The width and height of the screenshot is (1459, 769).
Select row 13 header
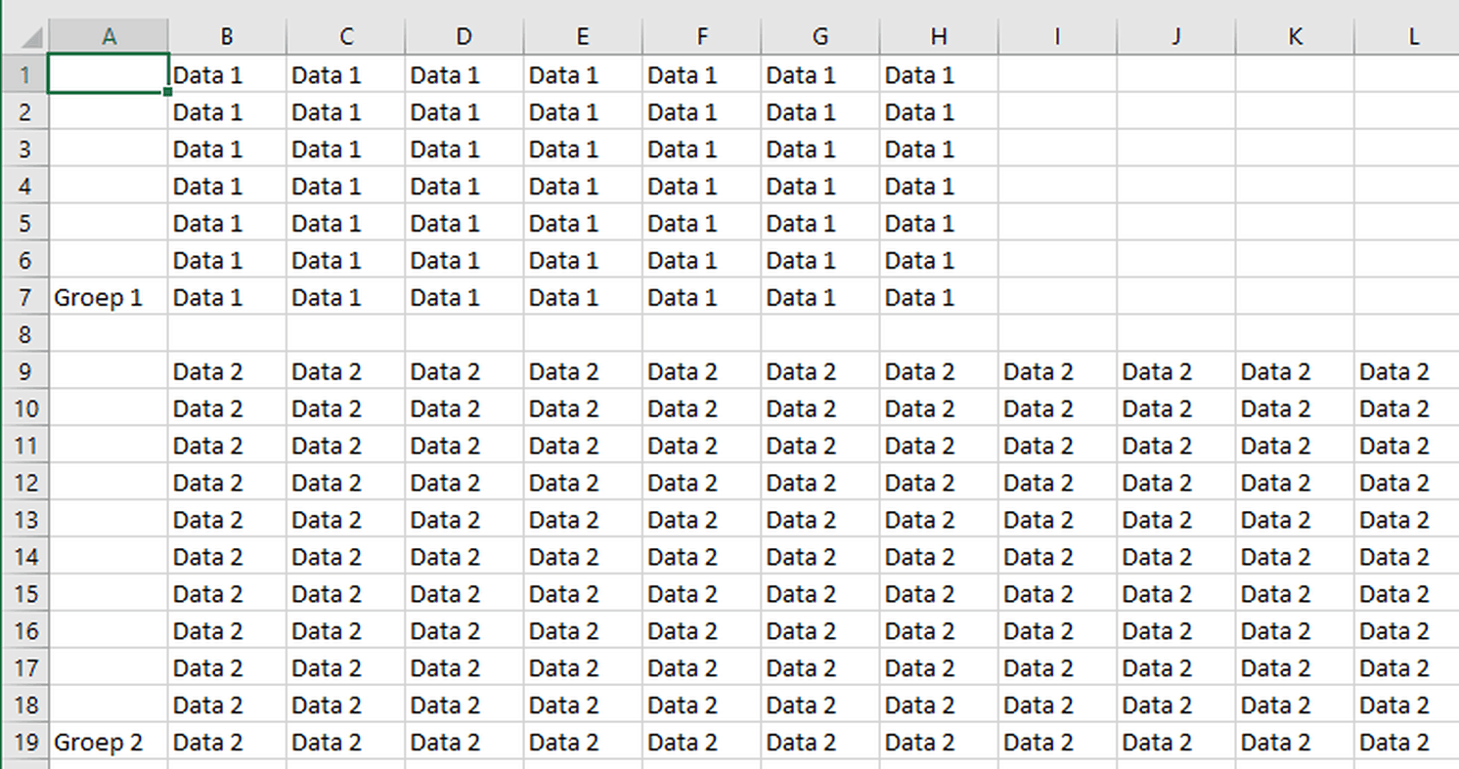[24, 520]
